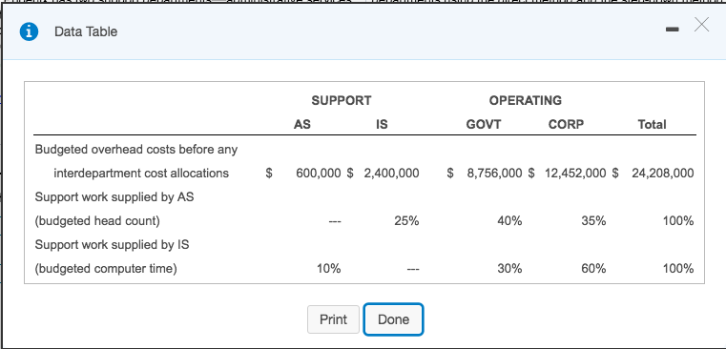This screenshot has height=349, width=726.
Task: Click the 'Support work supplied by IS' label
Action: [112, 244]
